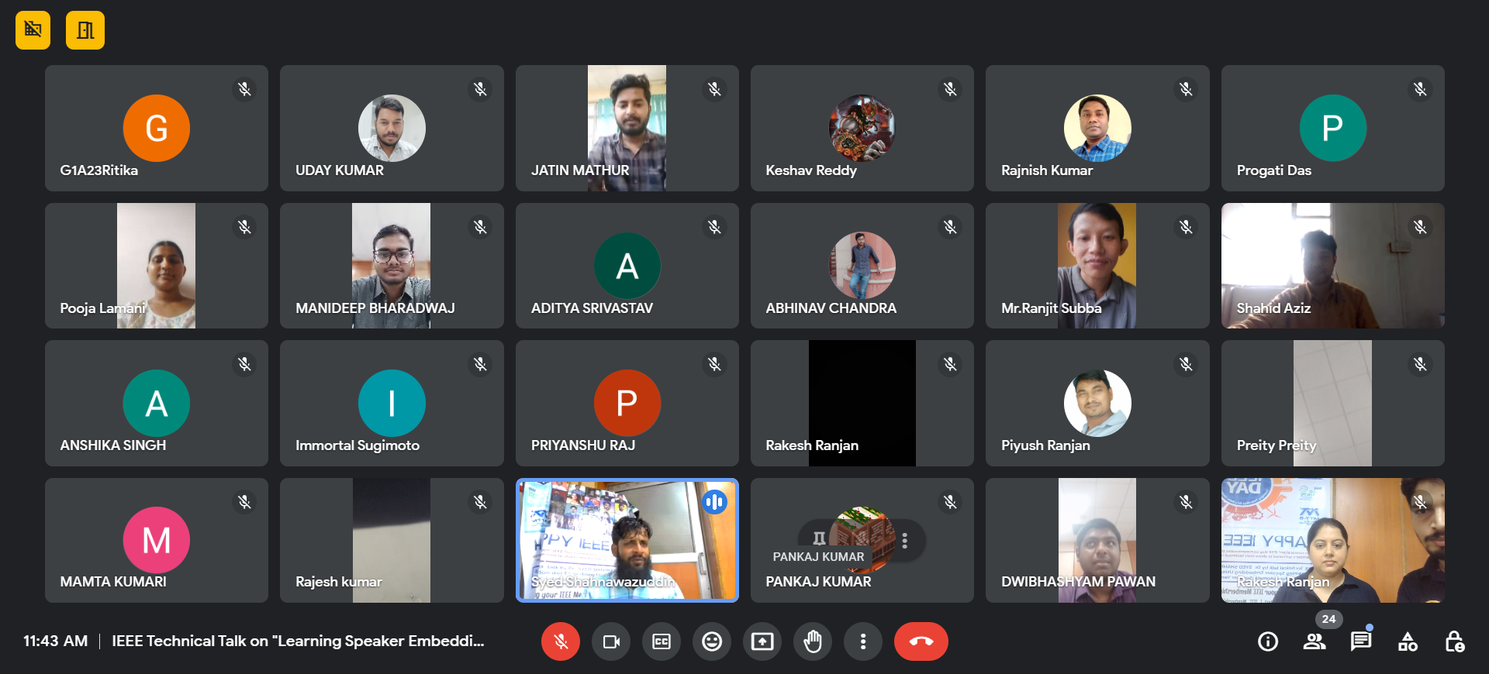Screen dimensions: 1489x674
Task: Open more options in bottom toolbar
Action: click(x=862, y=641)
